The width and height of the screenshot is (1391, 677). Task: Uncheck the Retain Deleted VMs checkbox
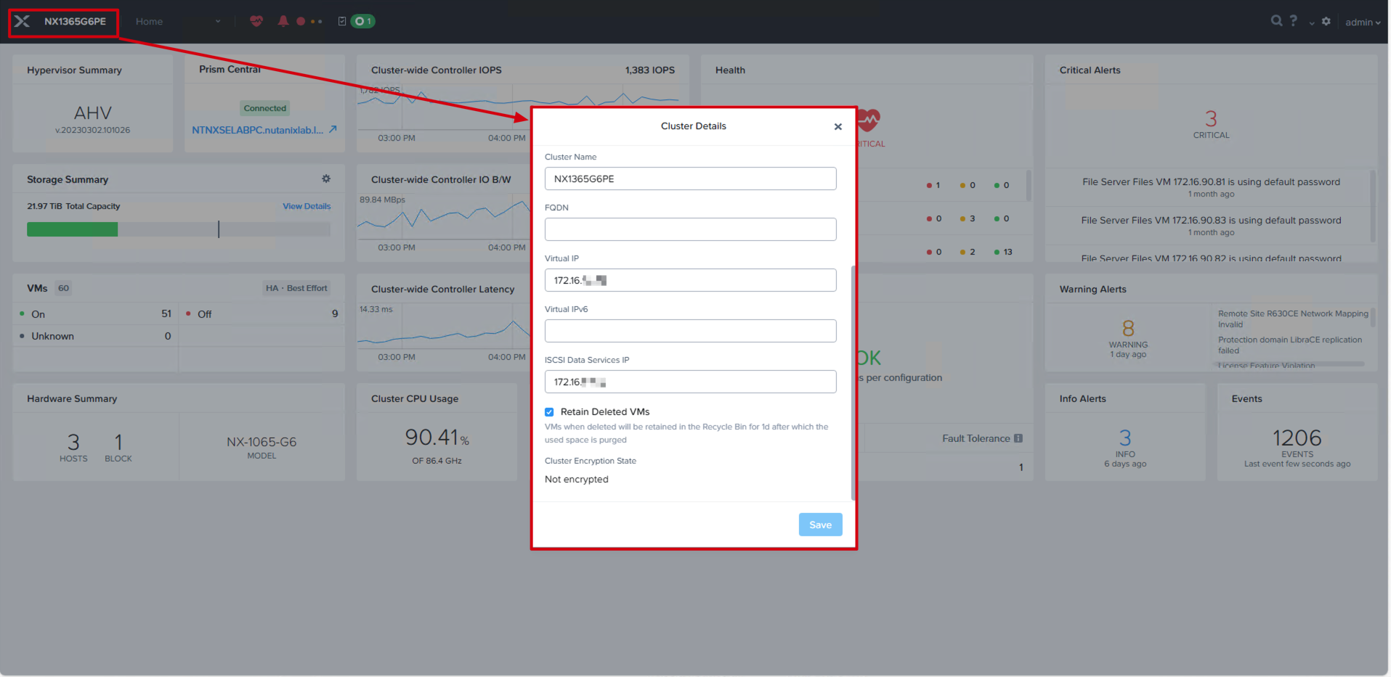[x=549, y=412]
